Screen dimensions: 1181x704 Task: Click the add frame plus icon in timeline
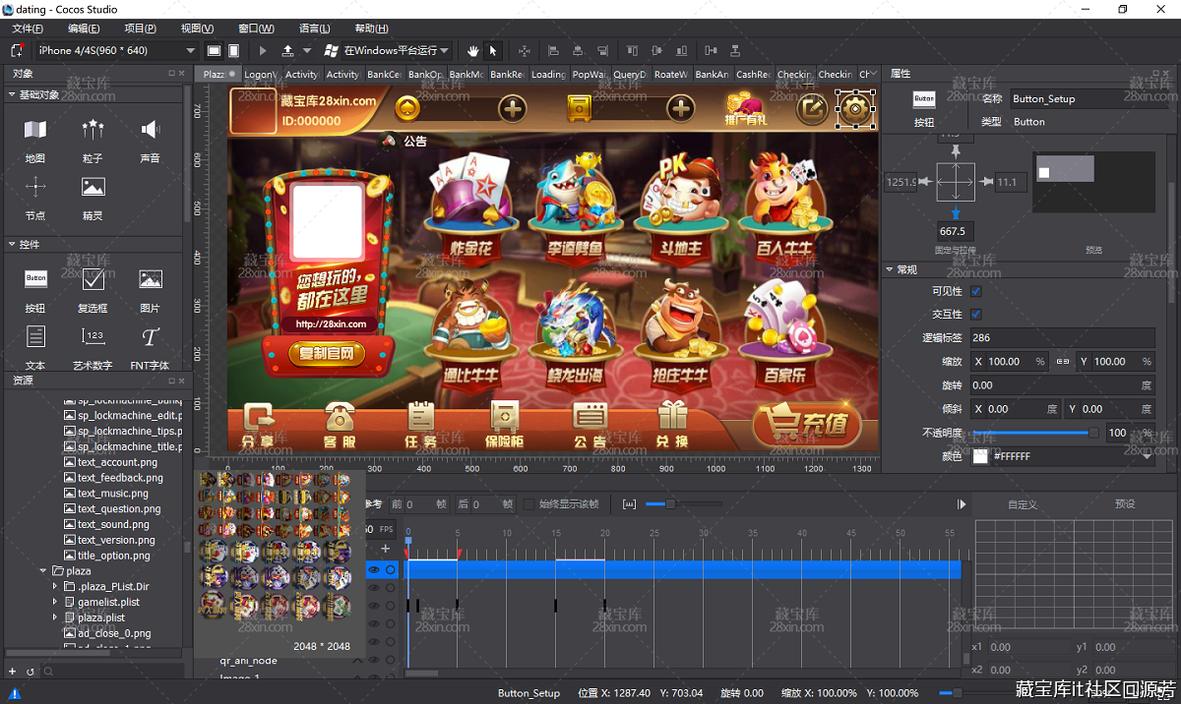[386, 549]
